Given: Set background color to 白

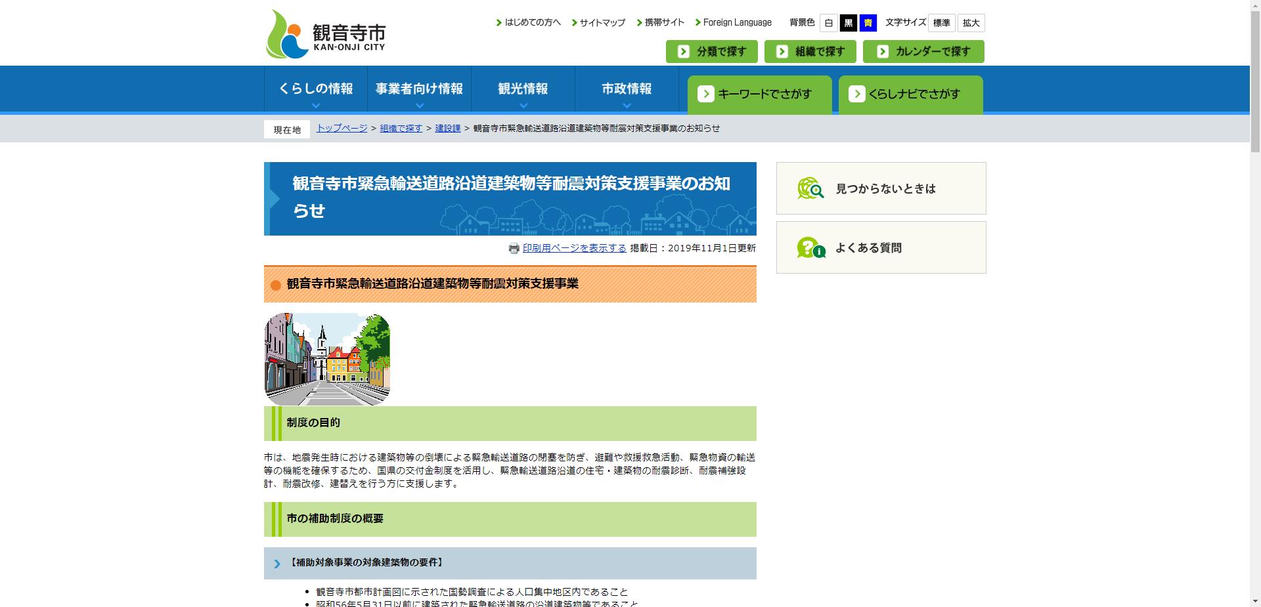Looking at the screenshot, I should click(x=828, y=23).
